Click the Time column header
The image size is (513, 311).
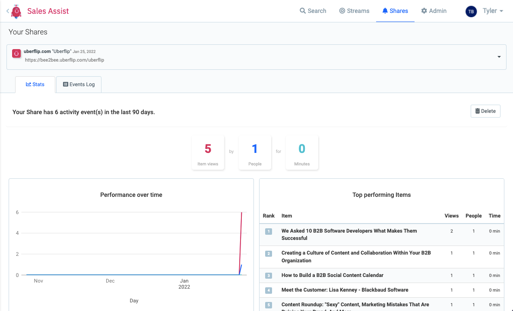[x=494, y=216]
